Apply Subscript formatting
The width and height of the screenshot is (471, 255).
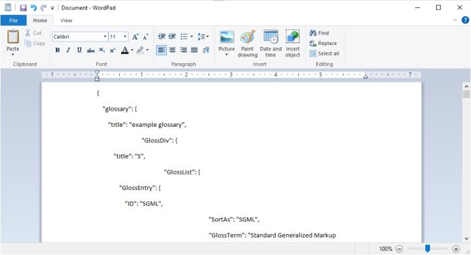pos(102,50)
